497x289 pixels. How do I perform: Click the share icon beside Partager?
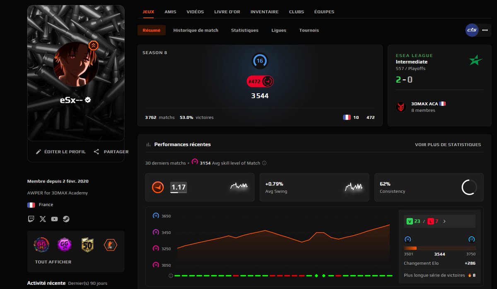[97, 152]
